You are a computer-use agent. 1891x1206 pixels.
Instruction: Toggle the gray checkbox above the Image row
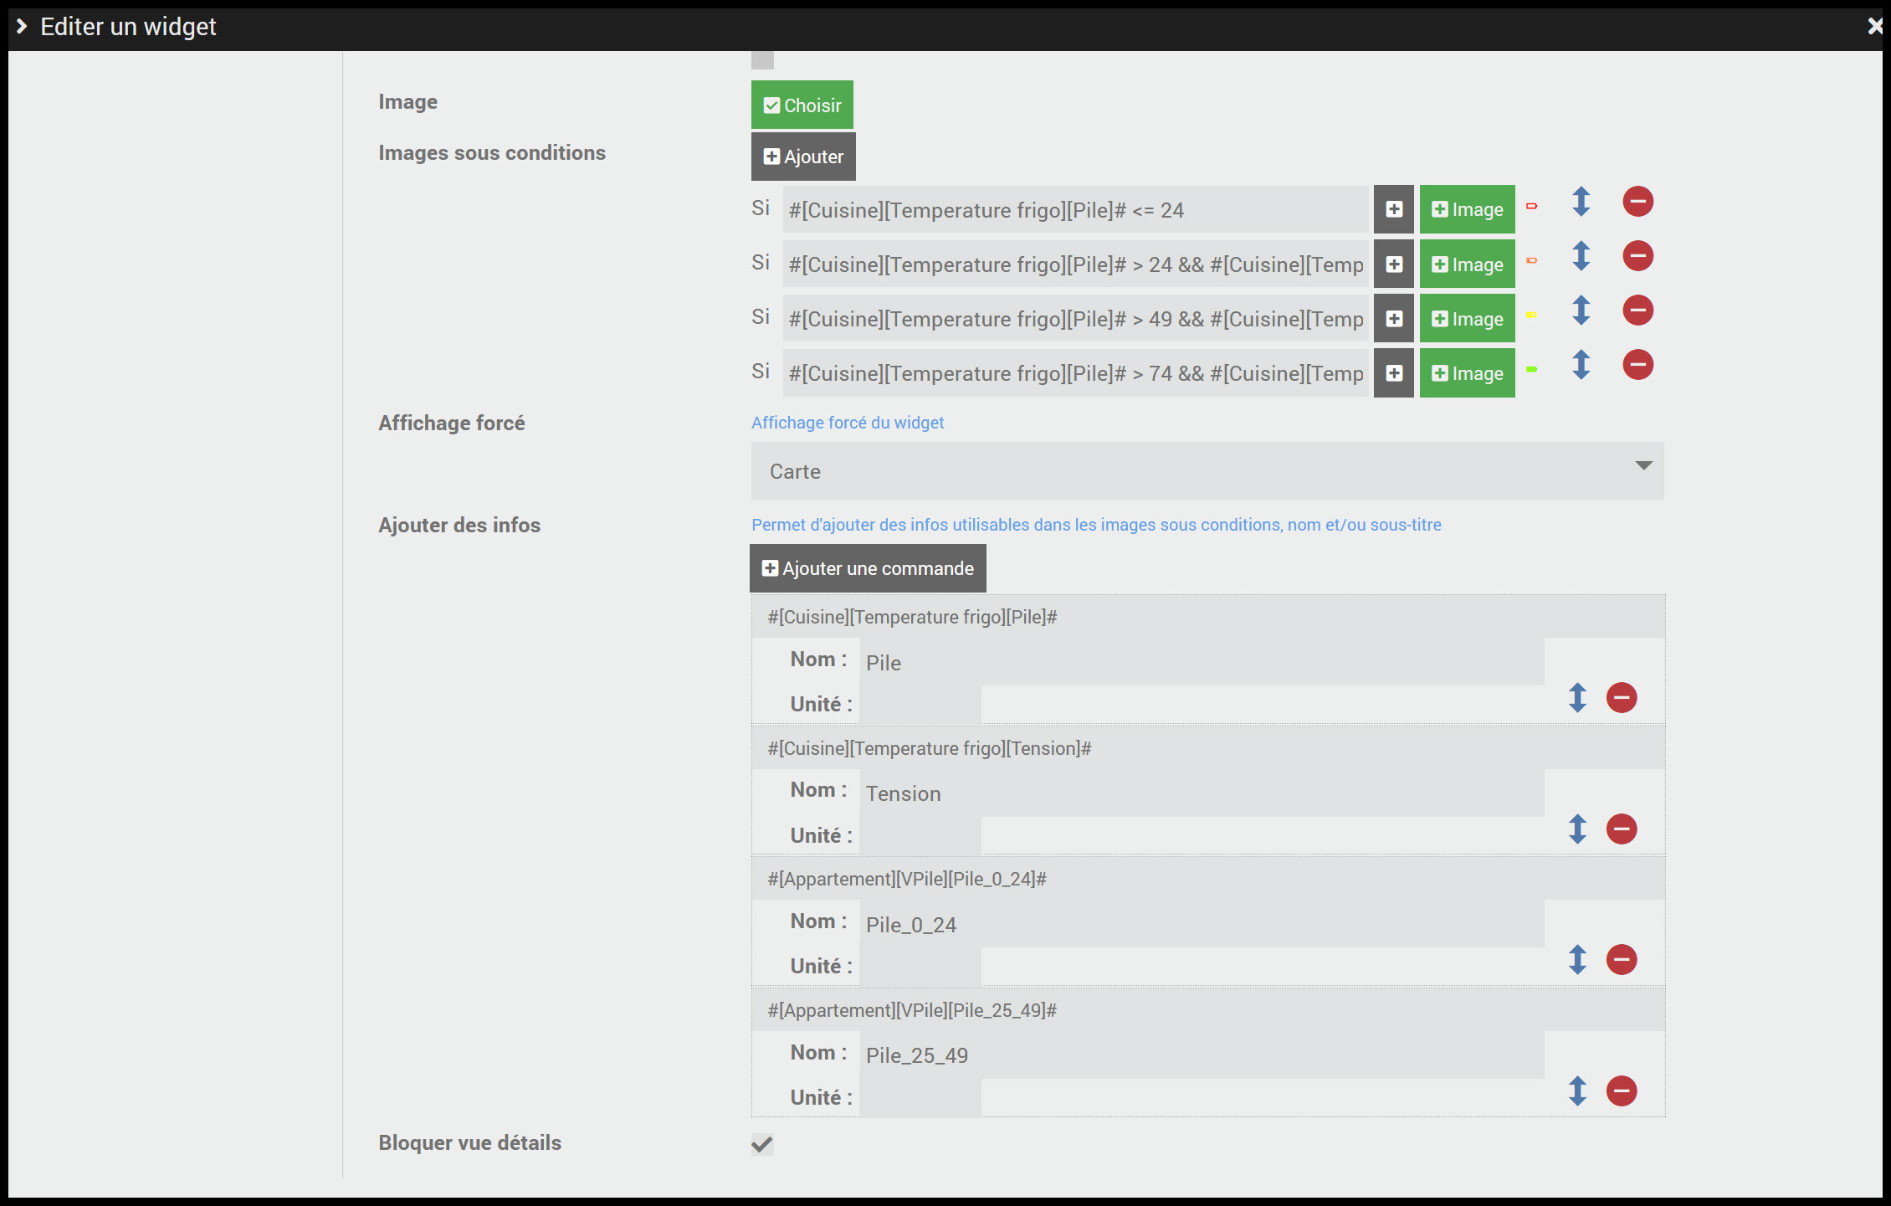point(762,59)
